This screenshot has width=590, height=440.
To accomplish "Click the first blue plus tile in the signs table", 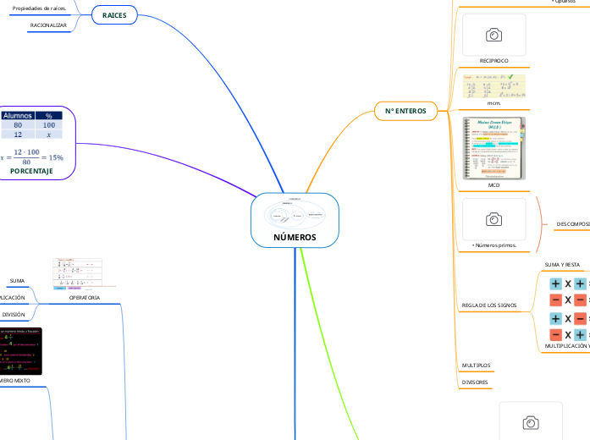I will [555, 284].
